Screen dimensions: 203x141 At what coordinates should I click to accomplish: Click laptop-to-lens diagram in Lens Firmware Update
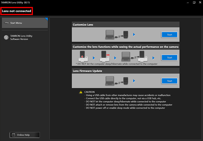coord(117,81)
